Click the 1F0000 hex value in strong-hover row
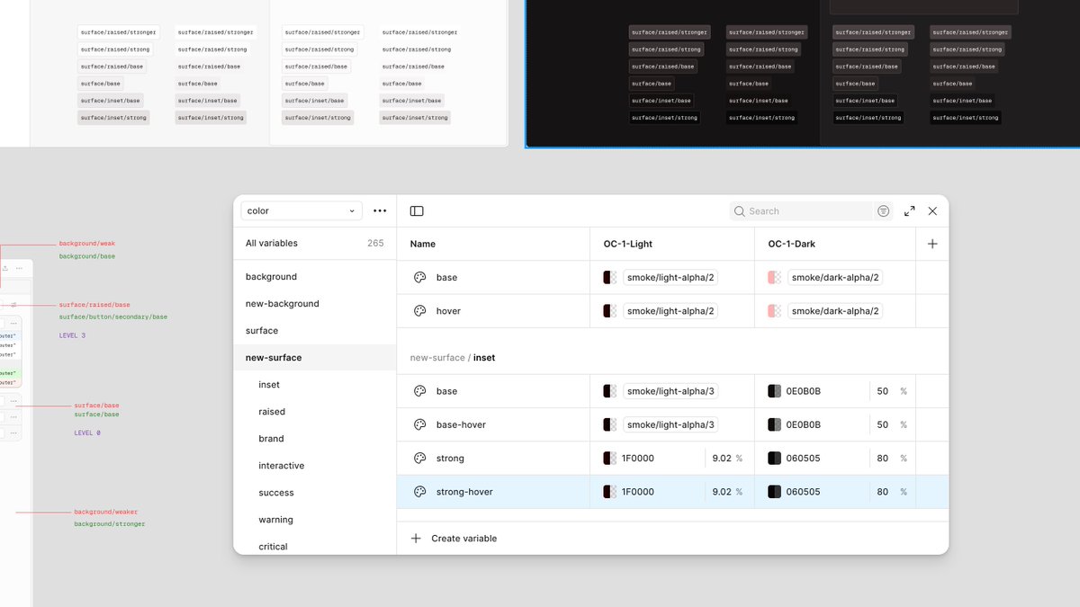The height and width of the screenshot is (607, 1080). [638, 492]
